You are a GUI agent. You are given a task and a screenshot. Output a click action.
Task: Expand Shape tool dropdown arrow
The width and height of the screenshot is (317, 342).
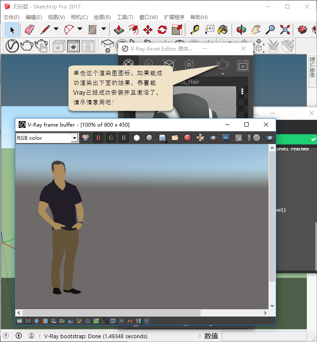(x=104, y=29)
